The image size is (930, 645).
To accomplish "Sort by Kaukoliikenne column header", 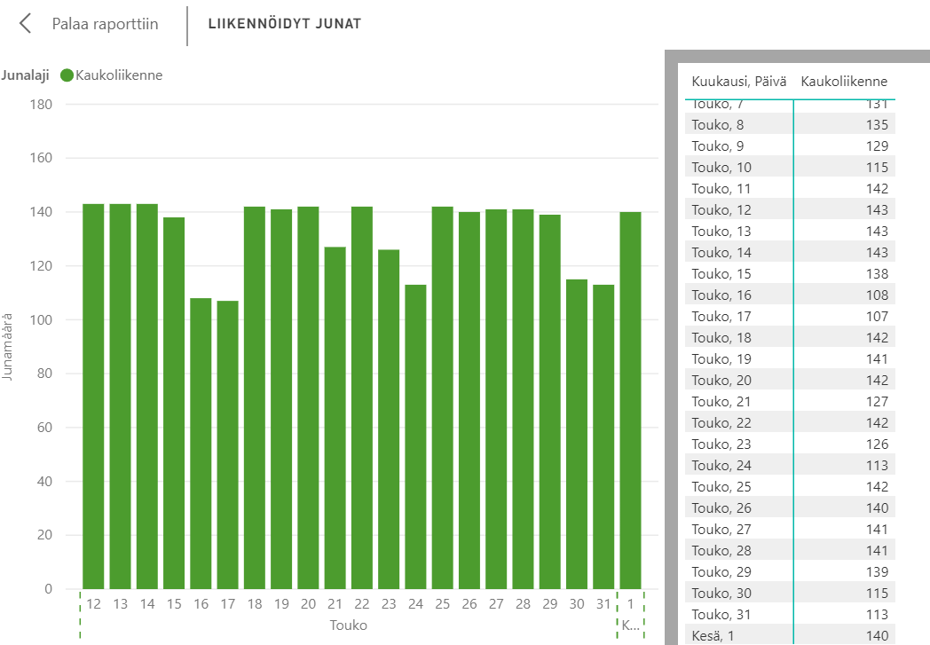I will 844,83.
